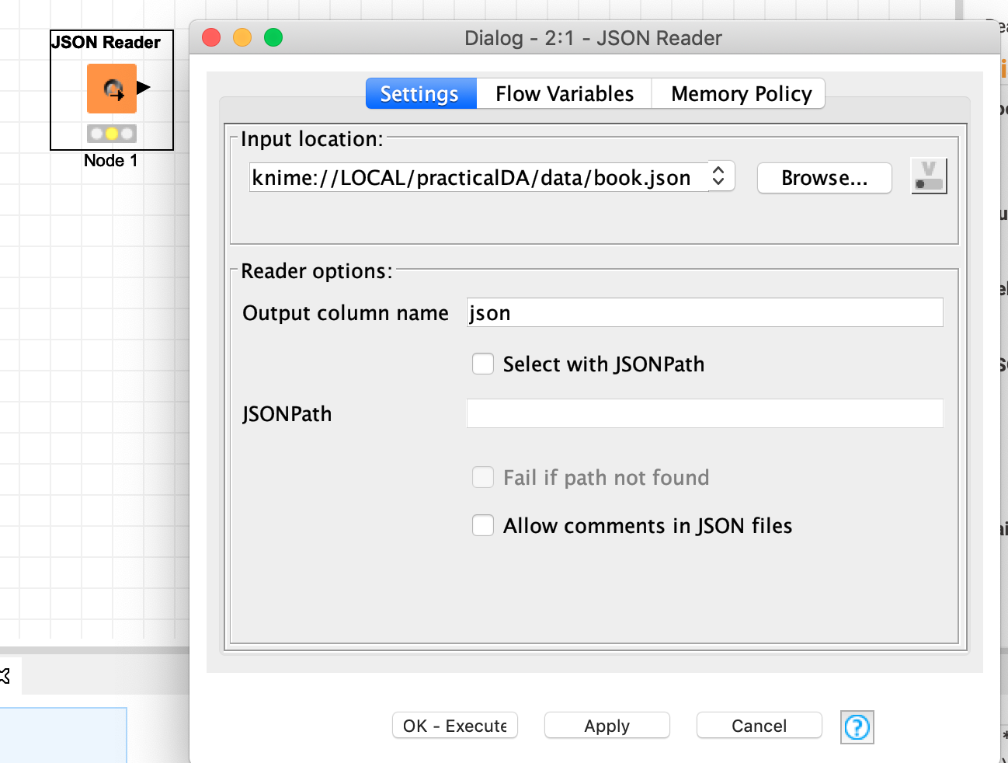Click the input location path field
This screenshot has width=1008, height=763.
(x=478, y=177)
